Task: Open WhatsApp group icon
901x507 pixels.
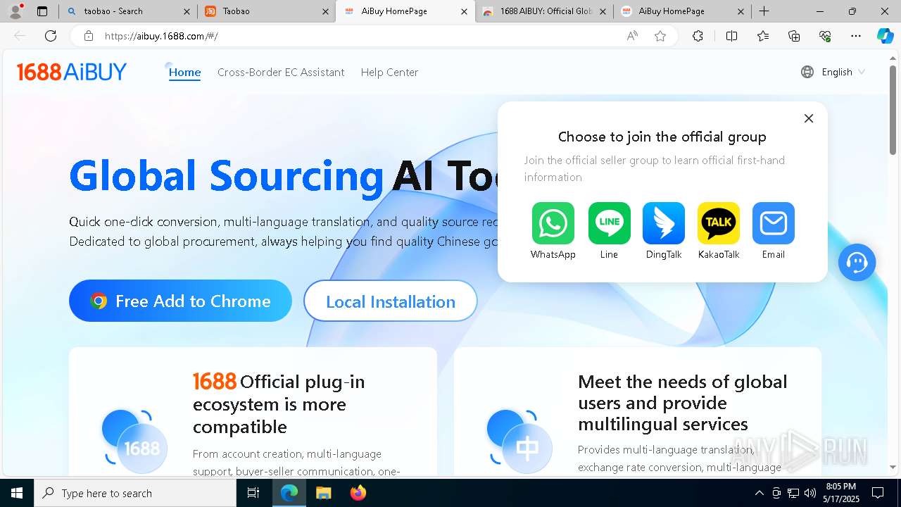Action: pyautogui.click(x=553, y=223)
